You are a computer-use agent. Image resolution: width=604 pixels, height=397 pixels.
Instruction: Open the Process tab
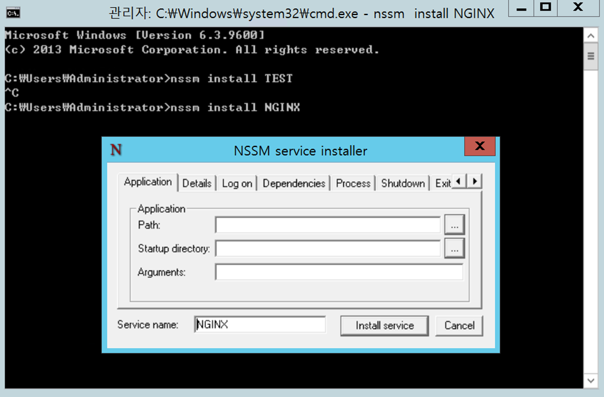[353, 183]
